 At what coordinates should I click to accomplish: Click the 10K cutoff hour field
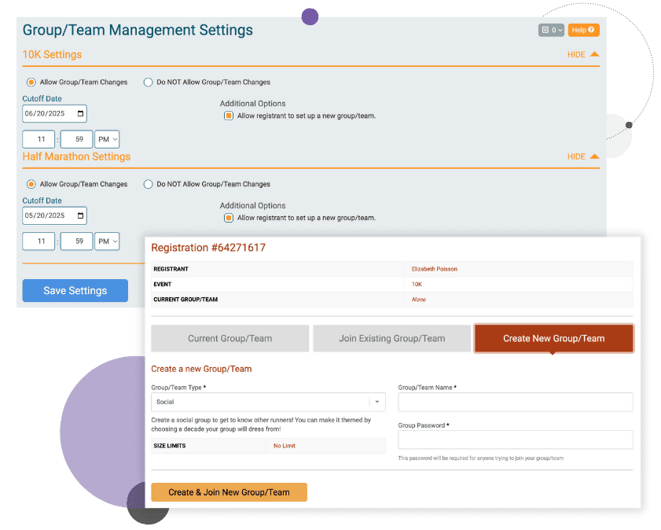pos(39,139)
